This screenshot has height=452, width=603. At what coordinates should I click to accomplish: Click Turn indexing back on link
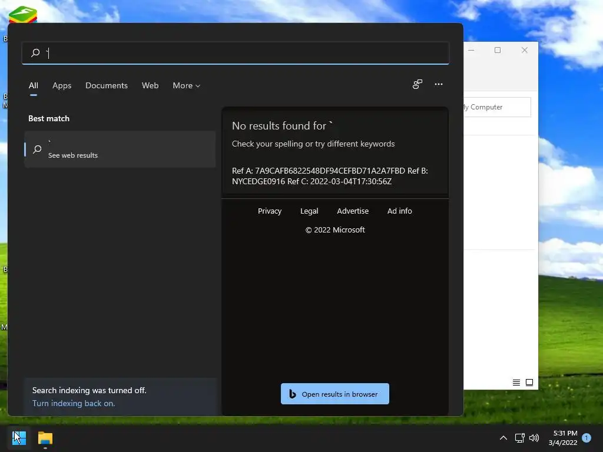74,403
